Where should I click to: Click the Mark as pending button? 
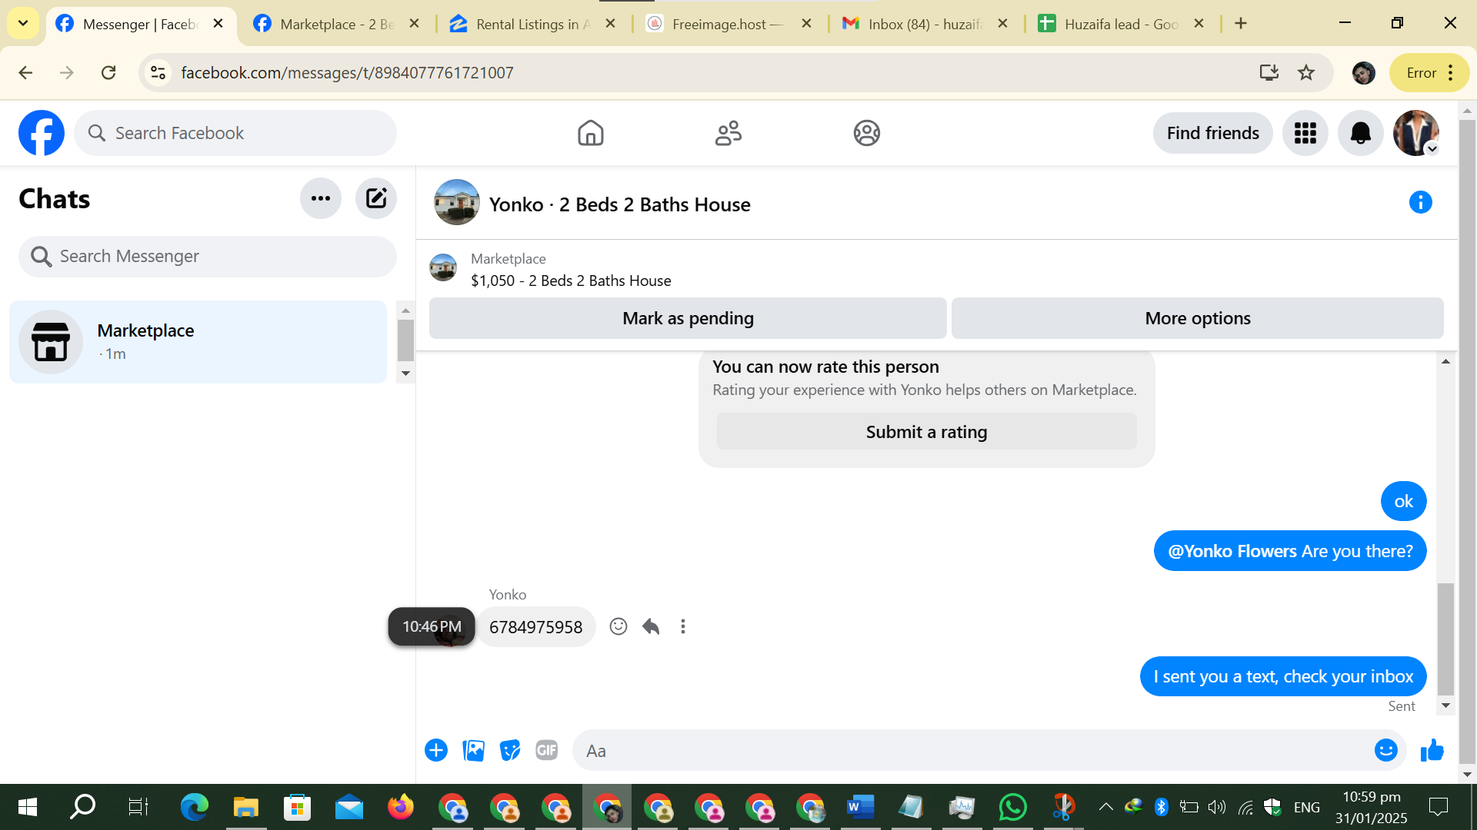click(688, 318)
